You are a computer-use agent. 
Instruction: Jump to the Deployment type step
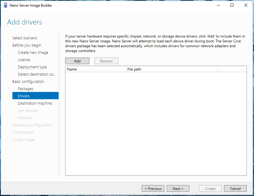pos(32,67)
